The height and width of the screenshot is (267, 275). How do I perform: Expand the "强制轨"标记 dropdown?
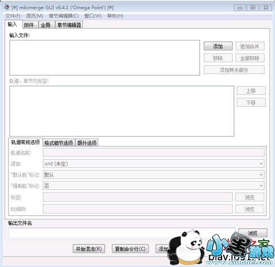[x=154, y=185]
